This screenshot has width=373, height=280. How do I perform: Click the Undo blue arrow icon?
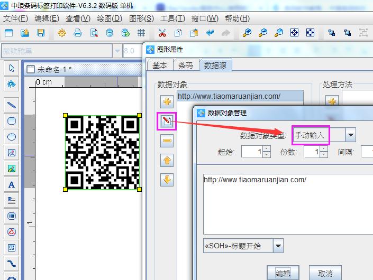(x=210, y=33)
